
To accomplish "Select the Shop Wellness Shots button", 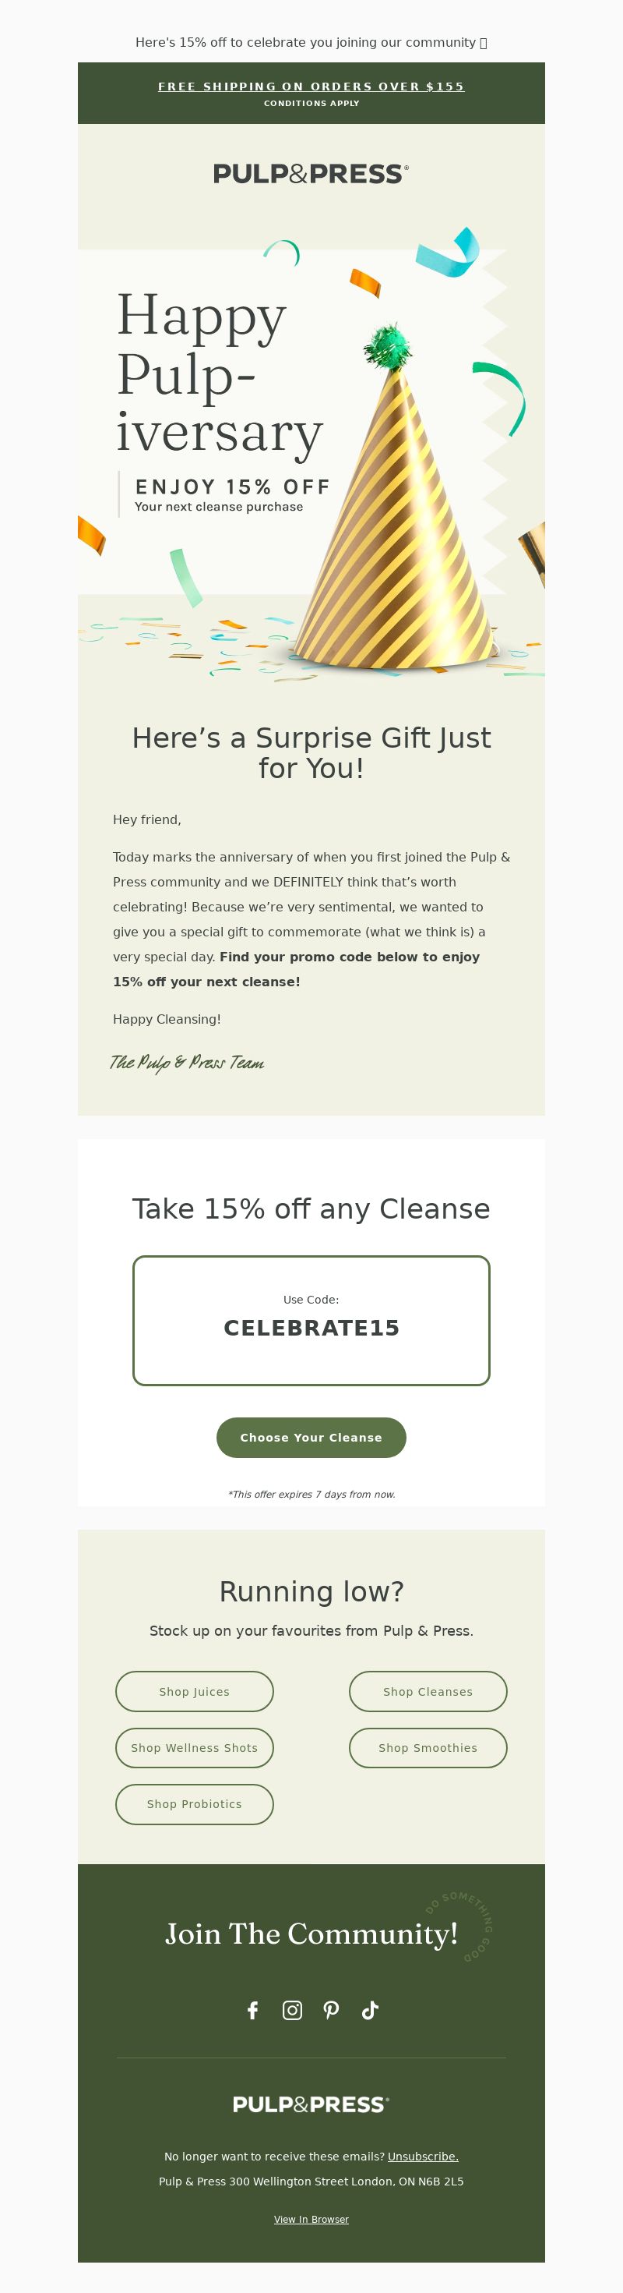I will pyautogui.click(x=195, y=1748).
